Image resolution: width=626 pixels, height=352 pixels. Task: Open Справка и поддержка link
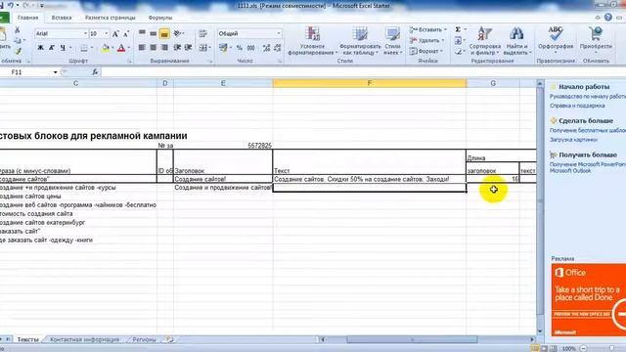[577, 106]
